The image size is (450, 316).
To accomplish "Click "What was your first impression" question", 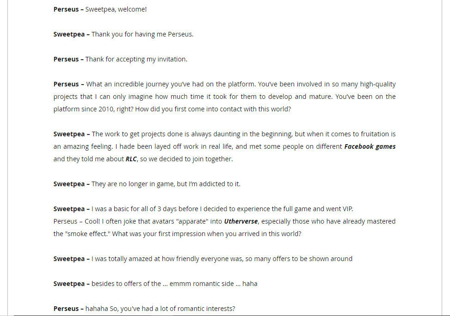I will point(206,234).
